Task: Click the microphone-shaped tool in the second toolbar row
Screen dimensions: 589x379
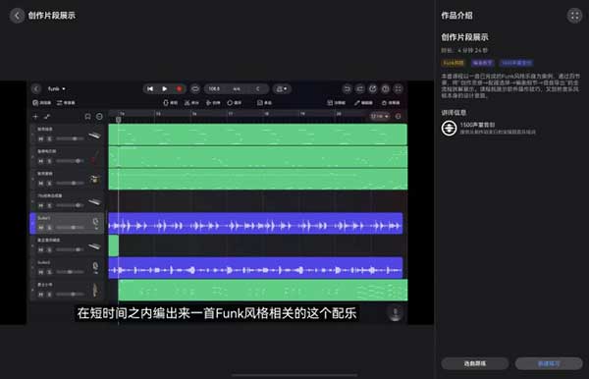Action: pos(171,102)
